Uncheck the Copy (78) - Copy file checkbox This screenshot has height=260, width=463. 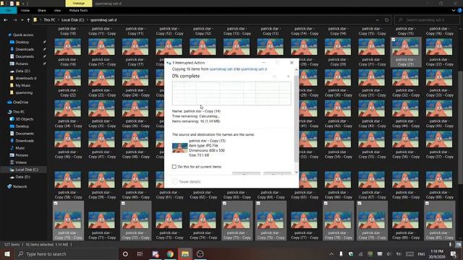(x=326, y=204)
